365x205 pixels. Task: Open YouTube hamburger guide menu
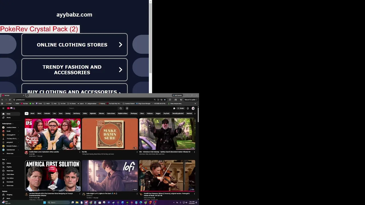tap(3, 108)
